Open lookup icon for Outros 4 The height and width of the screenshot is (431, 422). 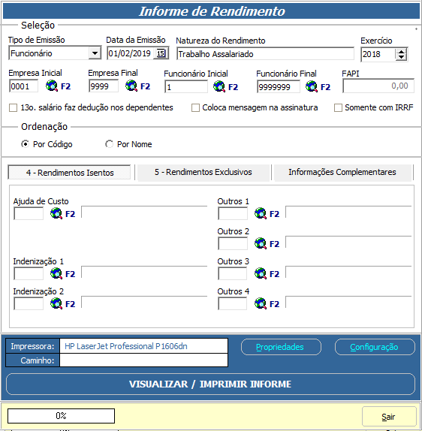click(261, 303)
